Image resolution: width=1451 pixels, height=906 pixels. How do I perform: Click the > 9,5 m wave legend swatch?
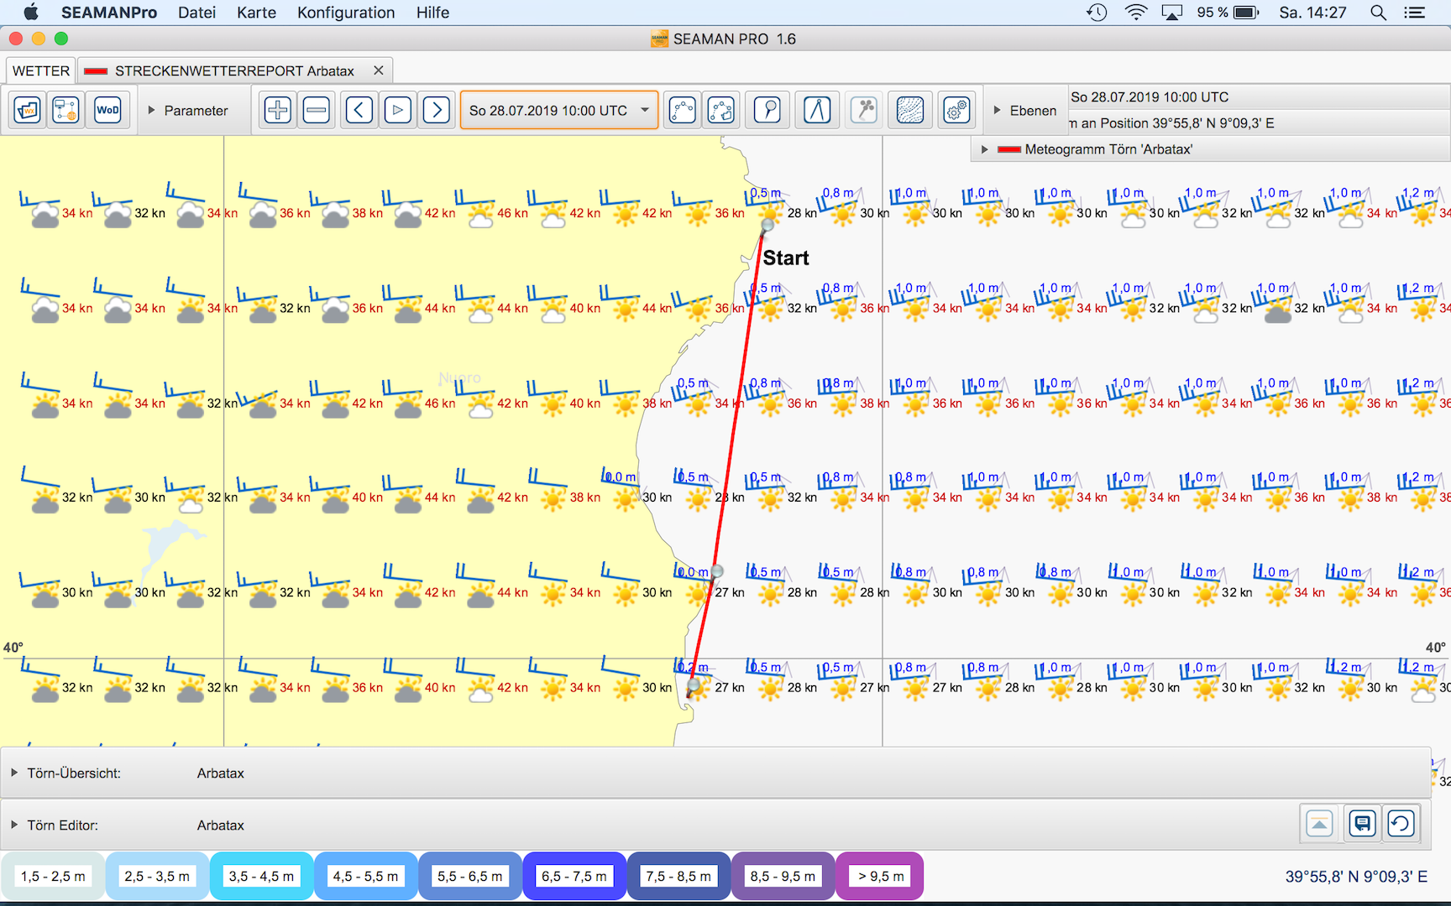(881, 876)
